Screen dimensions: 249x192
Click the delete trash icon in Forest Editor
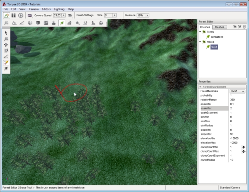244,27
